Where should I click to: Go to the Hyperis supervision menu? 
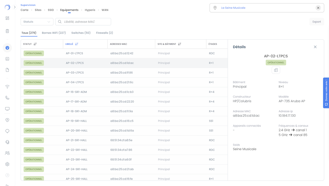point(90,10)
